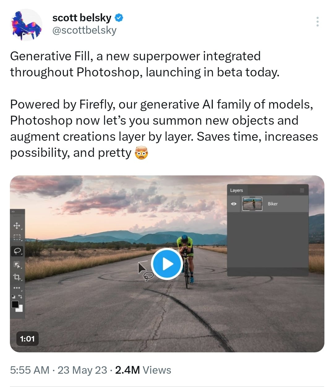Open tweet options three-dot menu

(317, 22)
